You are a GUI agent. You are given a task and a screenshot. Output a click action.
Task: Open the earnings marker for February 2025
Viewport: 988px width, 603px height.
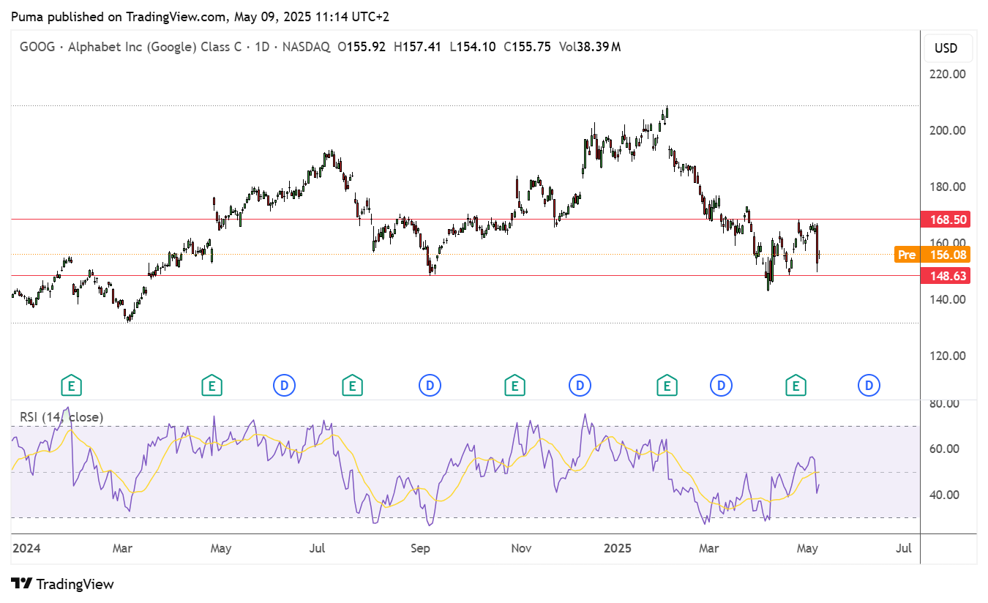[666, 384]
